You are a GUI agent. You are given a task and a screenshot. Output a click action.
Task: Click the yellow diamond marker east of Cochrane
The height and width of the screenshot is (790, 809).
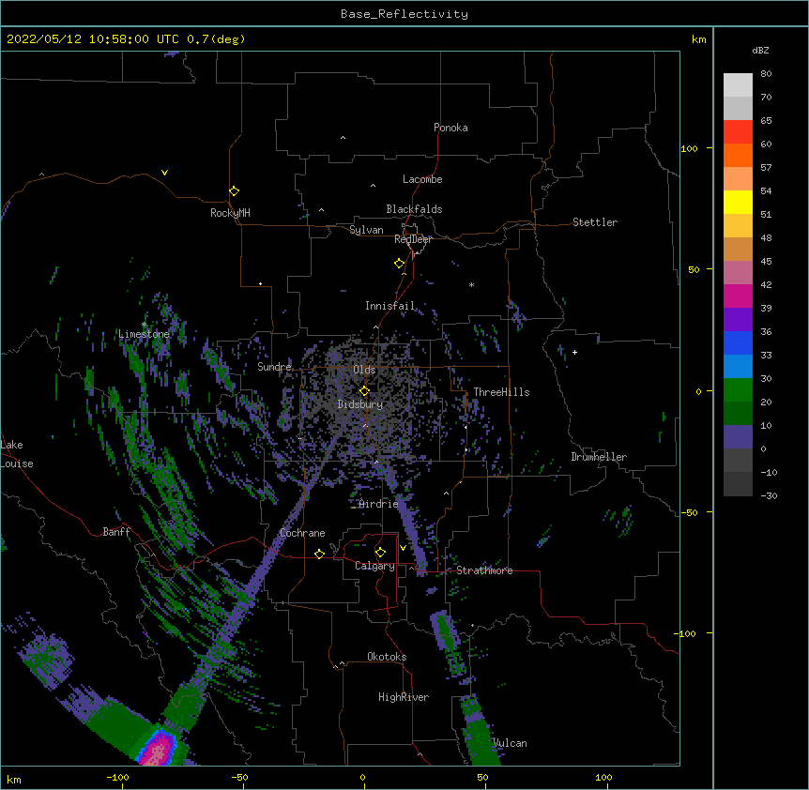319,554
